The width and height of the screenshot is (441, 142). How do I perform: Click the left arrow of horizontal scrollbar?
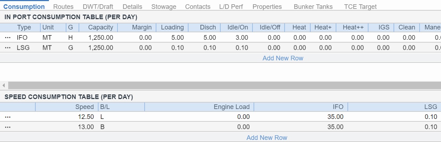[x=4, y=86]
